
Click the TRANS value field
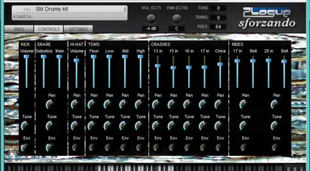pos(218,17)
